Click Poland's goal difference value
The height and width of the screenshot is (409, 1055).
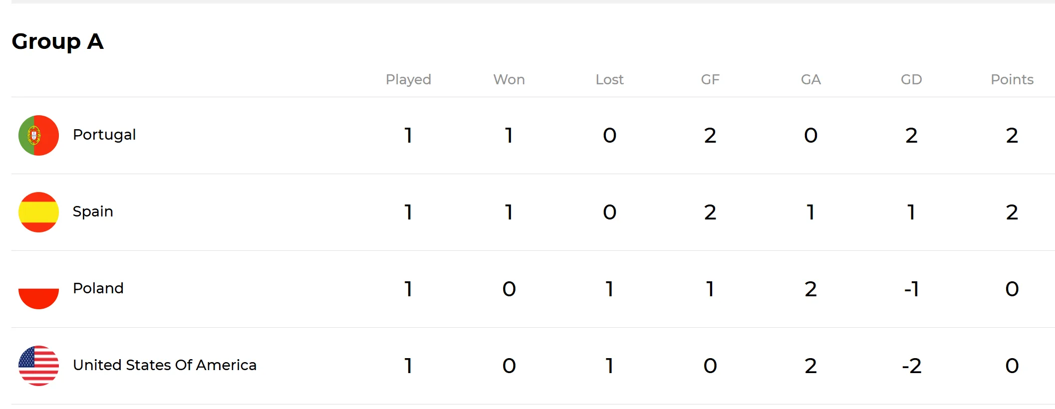(911, 289)
